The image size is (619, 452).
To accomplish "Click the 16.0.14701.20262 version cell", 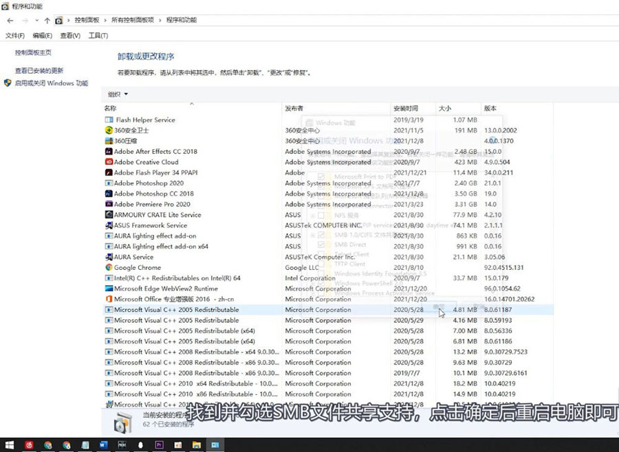I will pos(509,300).
